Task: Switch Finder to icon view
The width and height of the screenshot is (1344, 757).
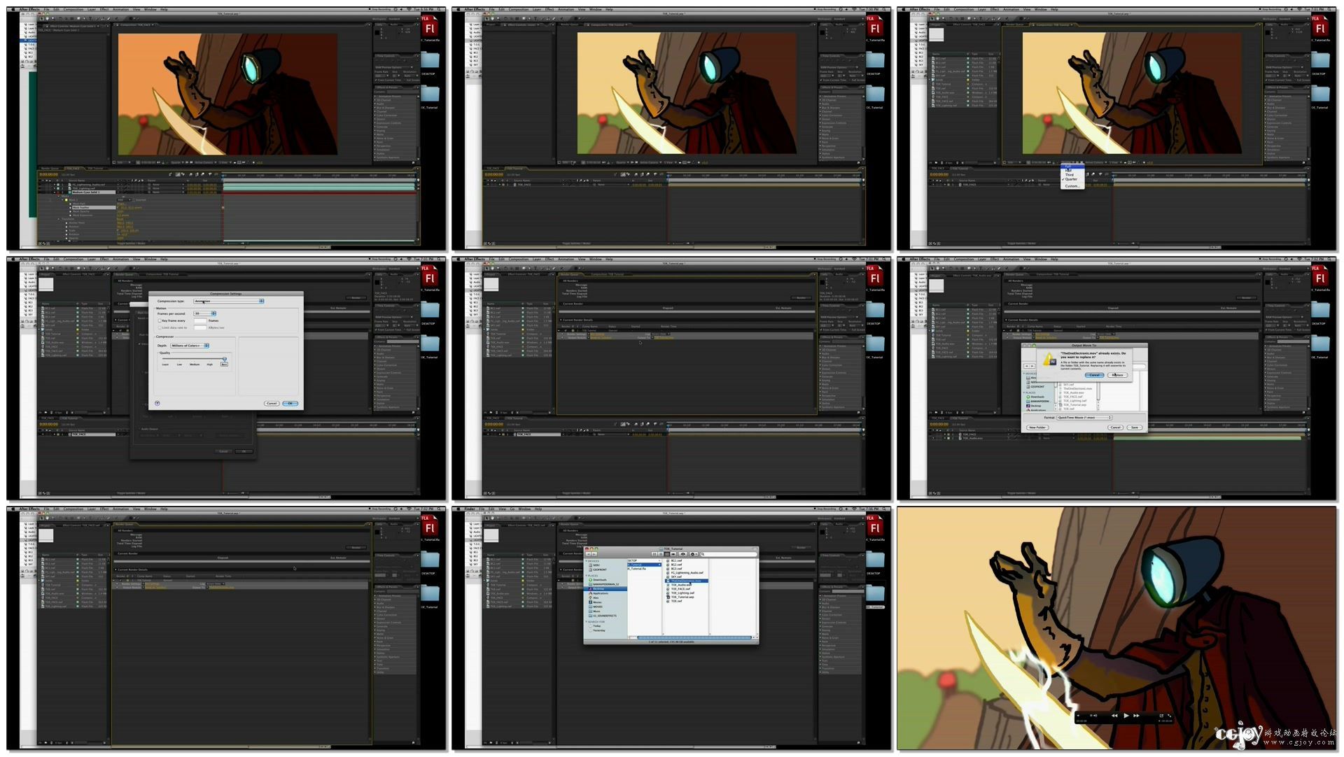Action: click(x=654, y=554)
